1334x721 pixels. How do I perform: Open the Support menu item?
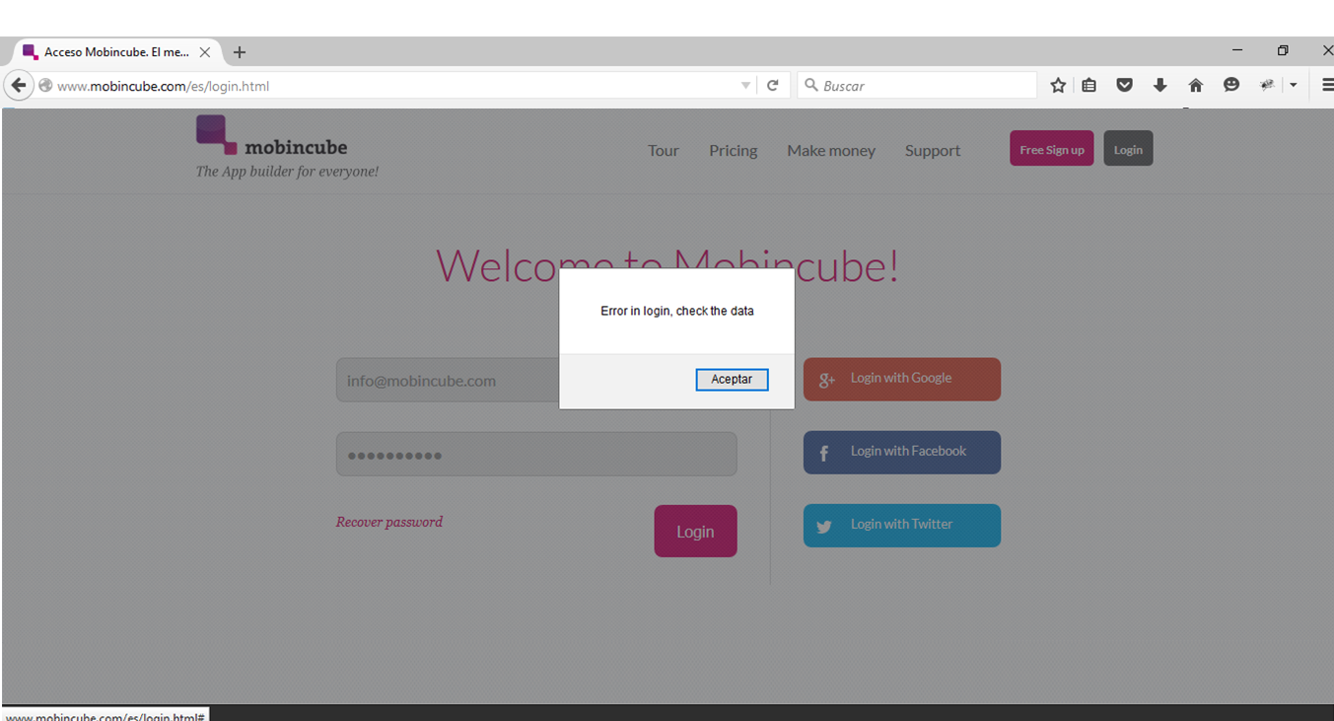click(x=933, y=151)
